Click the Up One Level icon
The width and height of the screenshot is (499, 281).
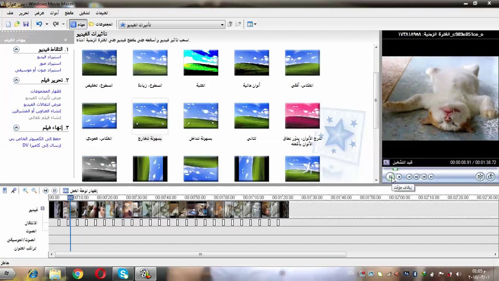pos(230,24)
